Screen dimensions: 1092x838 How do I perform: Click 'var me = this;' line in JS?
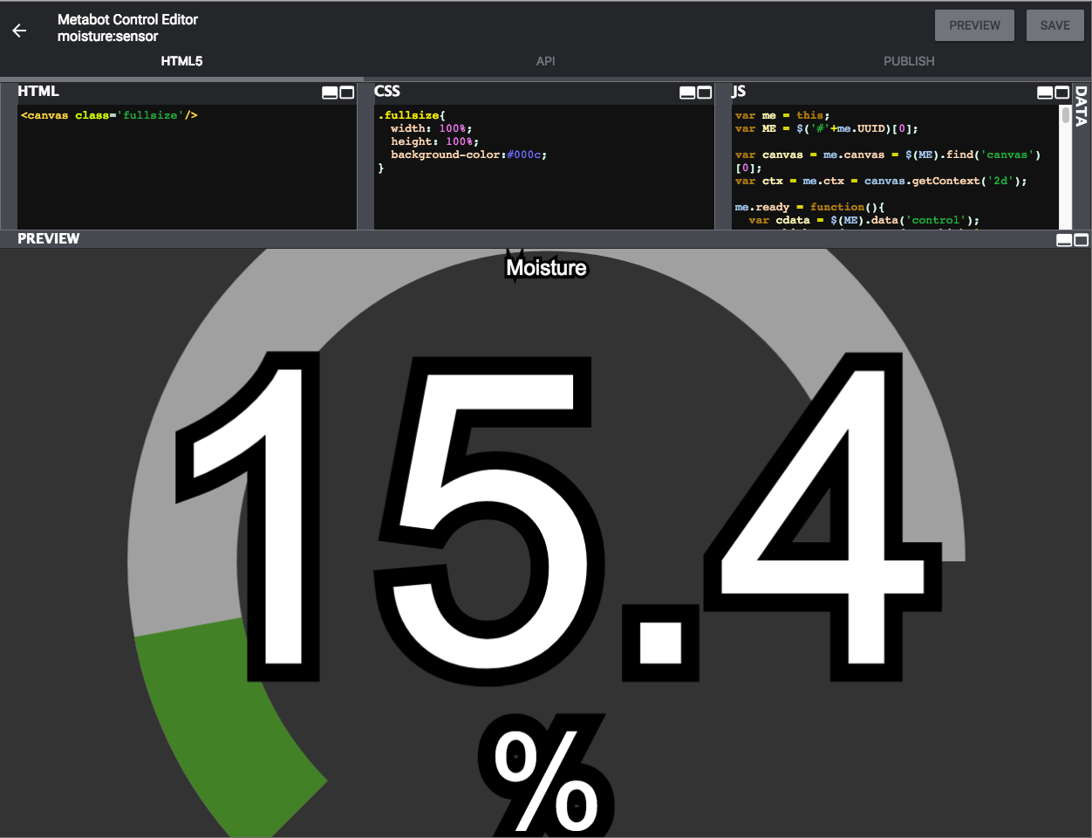pos(782,115)
